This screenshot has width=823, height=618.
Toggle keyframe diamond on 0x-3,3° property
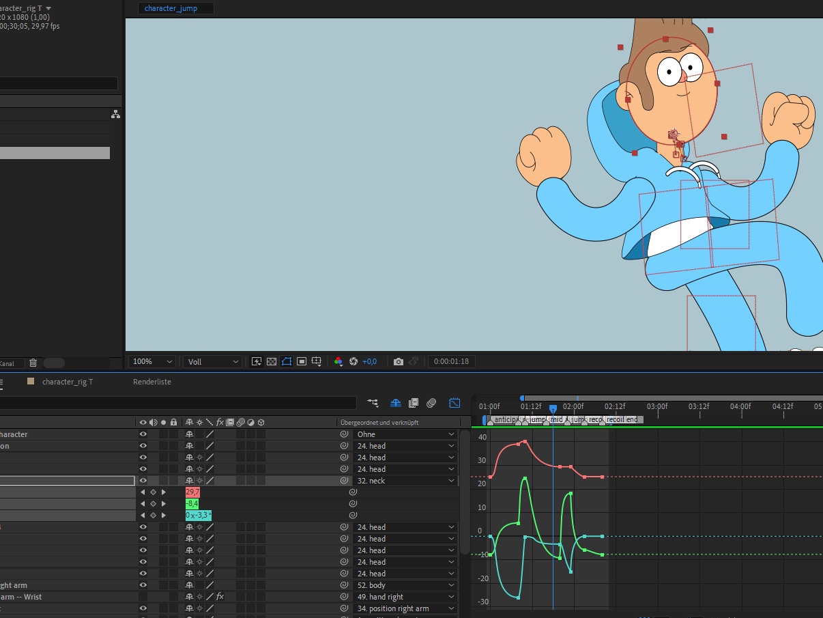153,516
